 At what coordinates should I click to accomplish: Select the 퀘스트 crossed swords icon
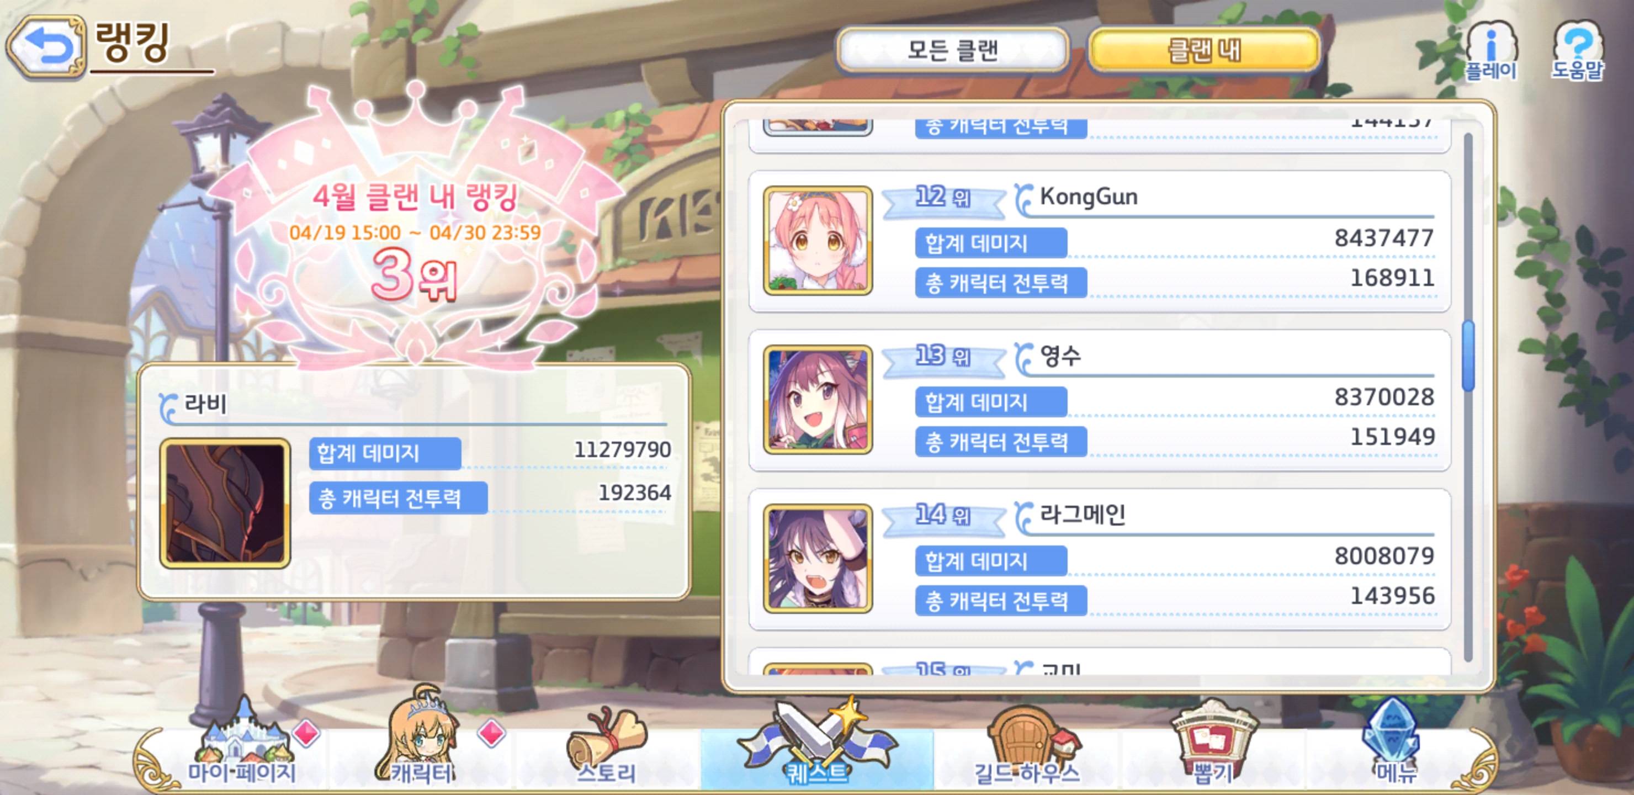[817, 743]
